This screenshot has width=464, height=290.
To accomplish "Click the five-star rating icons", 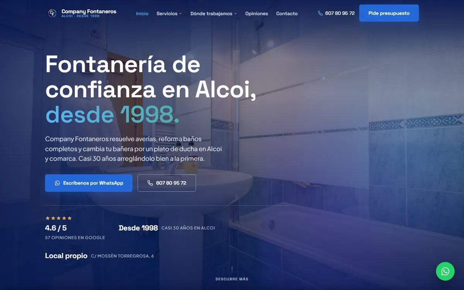I will tap(59, 218).
